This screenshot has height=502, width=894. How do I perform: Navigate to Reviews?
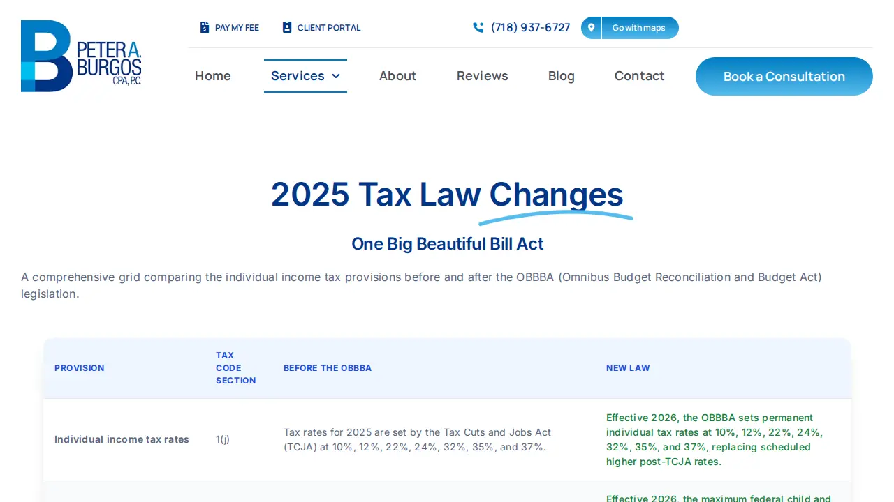coord(483,76)
